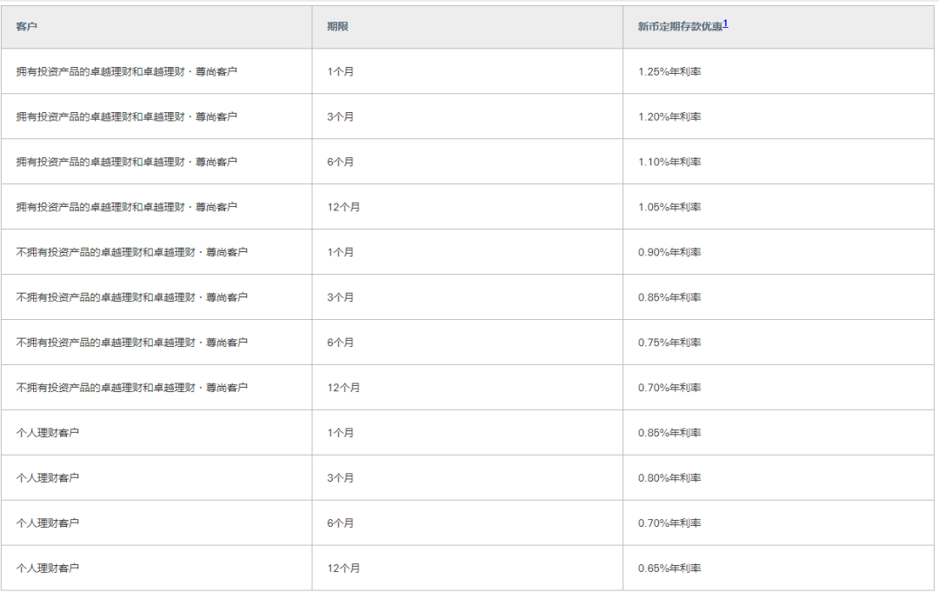
Task: Select the 0.90%年利率 cell
Action: (669, 253)
